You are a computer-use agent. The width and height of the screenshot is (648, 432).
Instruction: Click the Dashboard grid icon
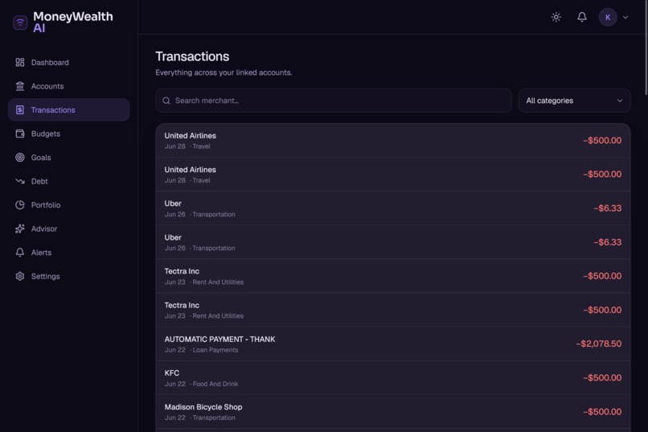click(20, 63)
